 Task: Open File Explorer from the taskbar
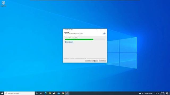[x=50, y=93]
